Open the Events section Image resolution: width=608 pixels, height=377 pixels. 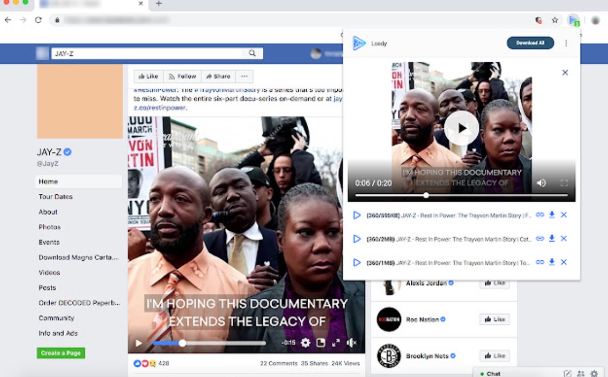(x=49, y=242)
